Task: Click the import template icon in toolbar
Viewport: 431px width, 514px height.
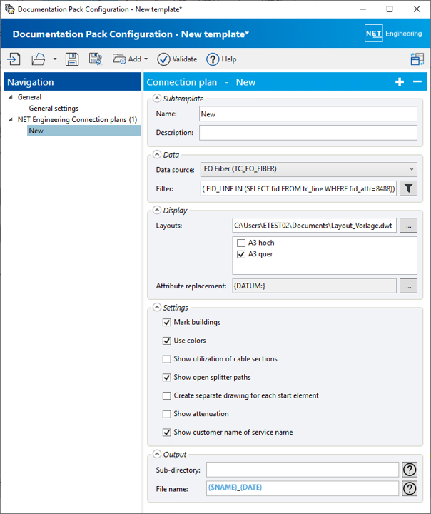Action: (14, 59)
